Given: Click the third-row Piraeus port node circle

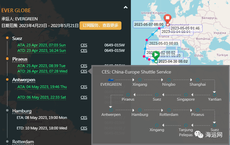Looking at the screenshot, I should pyautogui.click(x=198, y=110).
